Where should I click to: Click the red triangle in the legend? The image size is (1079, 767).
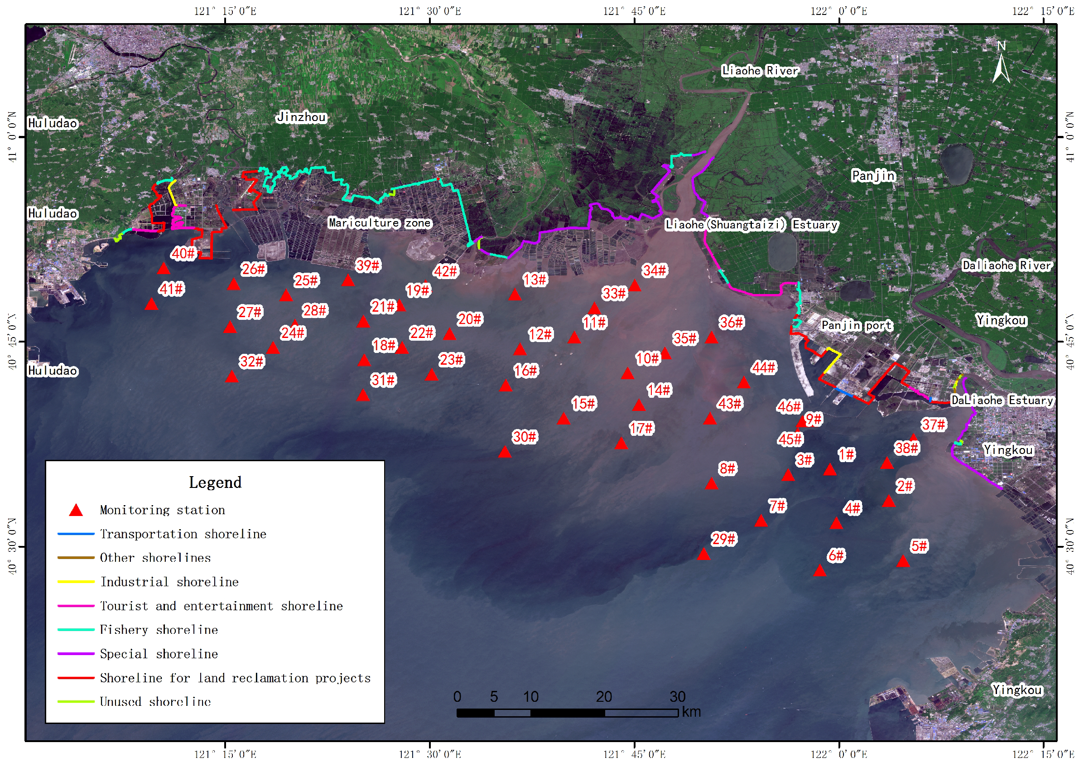pyautogui.click(x=76, y=511)
